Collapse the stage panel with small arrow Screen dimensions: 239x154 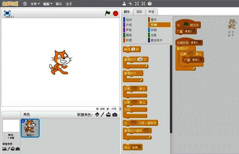point(120,109)
